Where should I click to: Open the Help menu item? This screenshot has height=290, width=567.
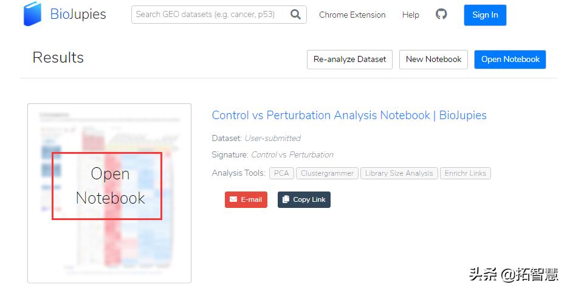click(x=410, y=15)
